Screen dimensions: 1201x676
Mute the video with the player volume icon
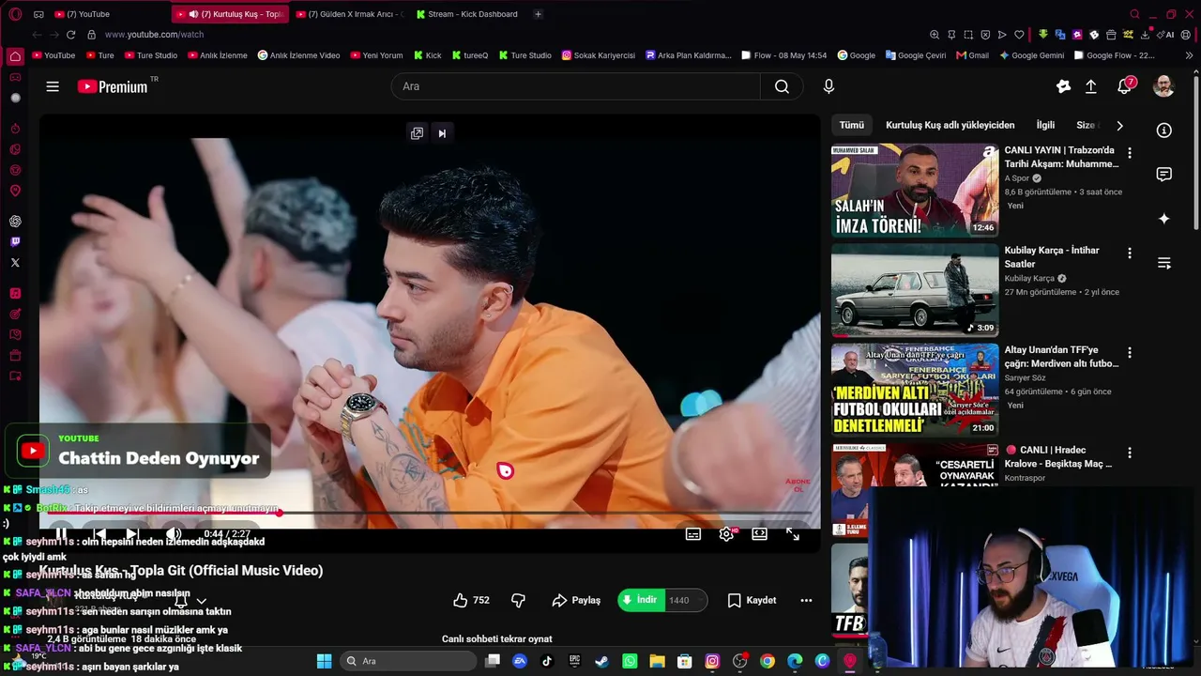[x=174, y=534]
